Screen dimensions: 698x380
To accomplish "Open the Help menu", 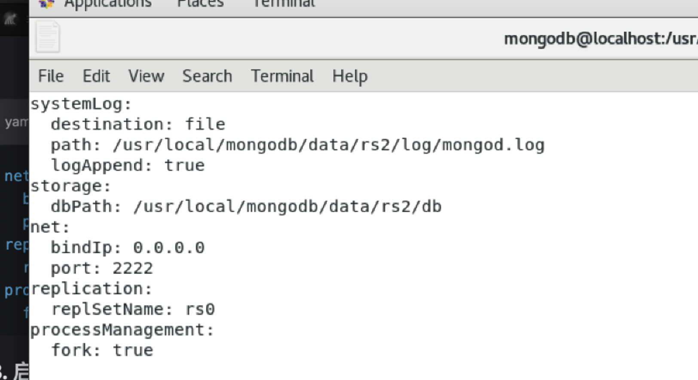I will [349, 76].
